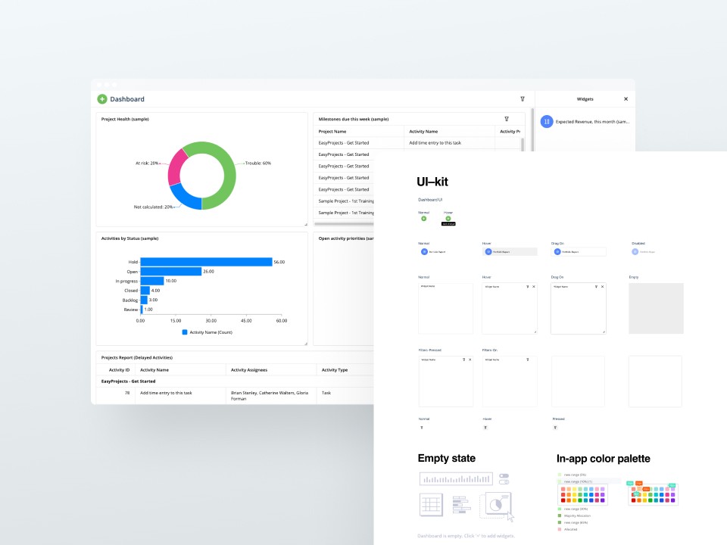Click the horizontal bar chart icon in Empty state
The image size is (727, 545).
pyautogui.click(x=461, y=505)
